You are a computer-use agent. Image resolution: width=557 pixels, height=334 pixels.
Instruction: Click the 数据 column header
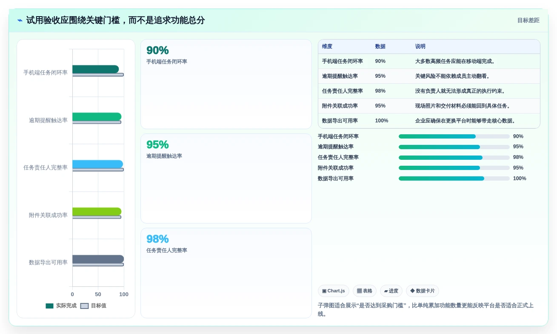coord(380,47)
